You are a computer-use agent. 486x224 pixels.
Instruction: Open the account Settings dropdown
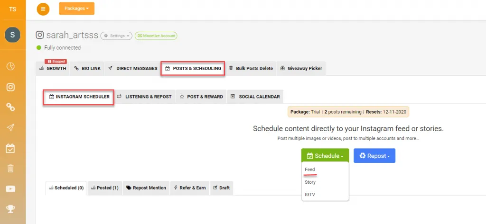click(116, 36)
